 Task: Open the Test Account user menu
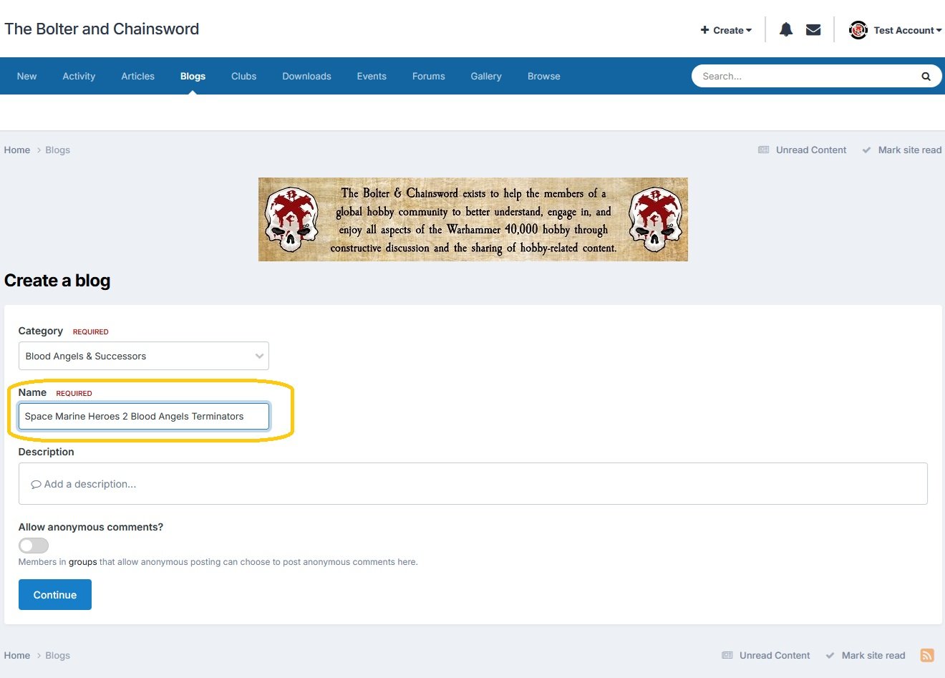pyautogui.click(x=907, y=30)
